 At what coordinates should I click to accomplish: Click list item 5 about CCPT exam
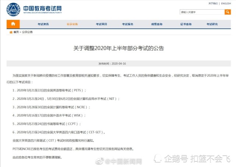47,124
